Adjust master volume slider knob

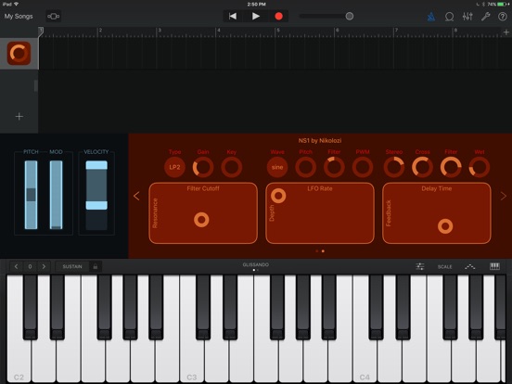[350, 16]
